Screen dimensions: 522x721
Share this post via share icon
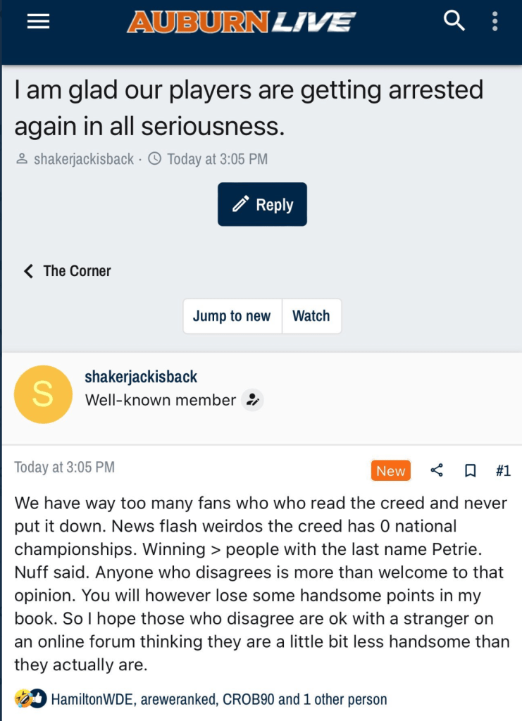click(437, 470)
